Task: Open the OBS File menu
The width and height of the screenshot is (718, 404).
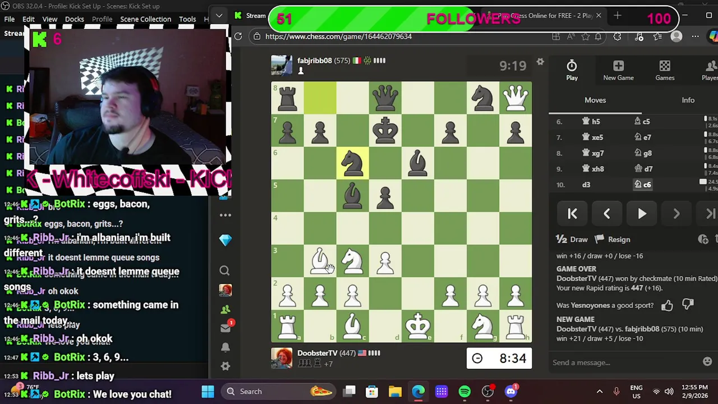Action: point(10,19)
